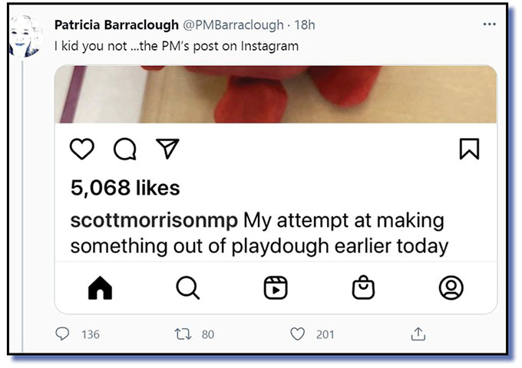
Task: Open Instagram Shop bag icon
Action: (363, 287)
